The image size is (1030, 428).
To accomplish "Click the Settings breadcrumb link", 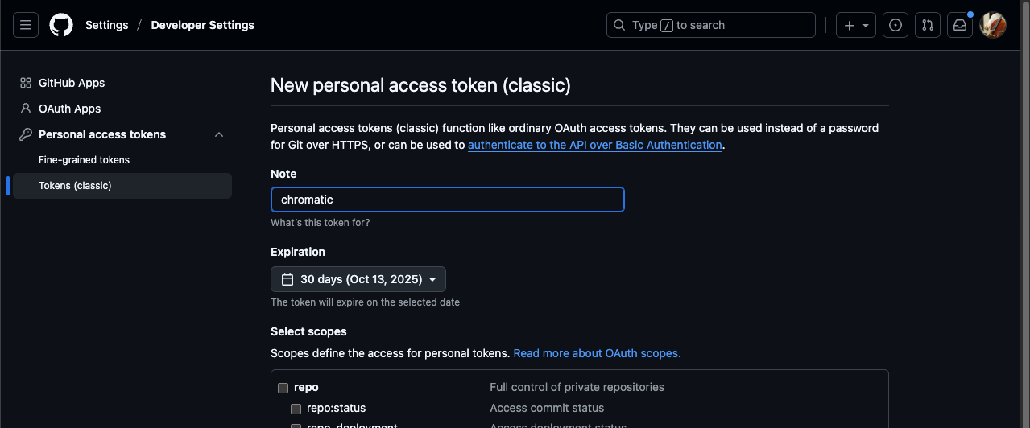I will 106,25.
